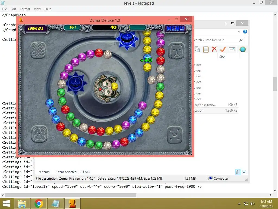Open the View menu in Notepad

[x=37, y=9]
